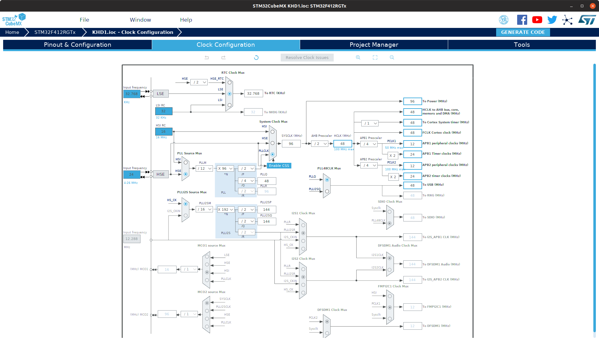Select HSE in PLL Source Mux
The width and height of the screenshot is (599, 341).
tap(186, 174)
